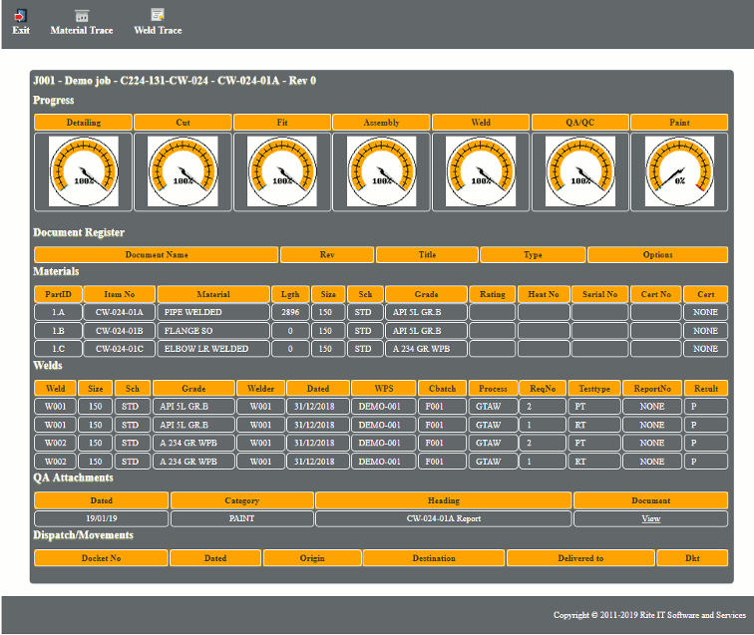This screenshot has height=635, width=754.
Task: Open Weld Trace from the toolbar
Action: 158,22
